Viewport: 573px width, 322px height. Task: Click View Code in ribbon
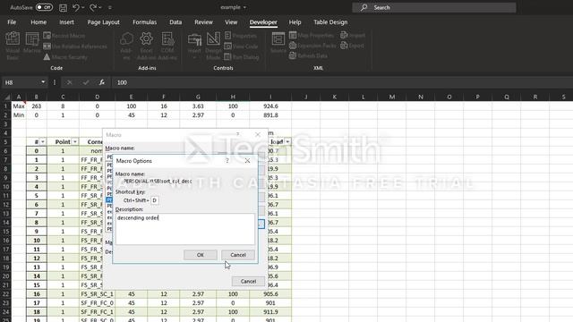coord(241,47)
